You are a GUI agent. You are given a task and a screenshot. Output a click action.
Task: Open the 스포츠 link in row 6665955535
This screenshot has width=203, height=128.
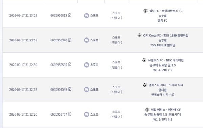(x=94, y=65)
